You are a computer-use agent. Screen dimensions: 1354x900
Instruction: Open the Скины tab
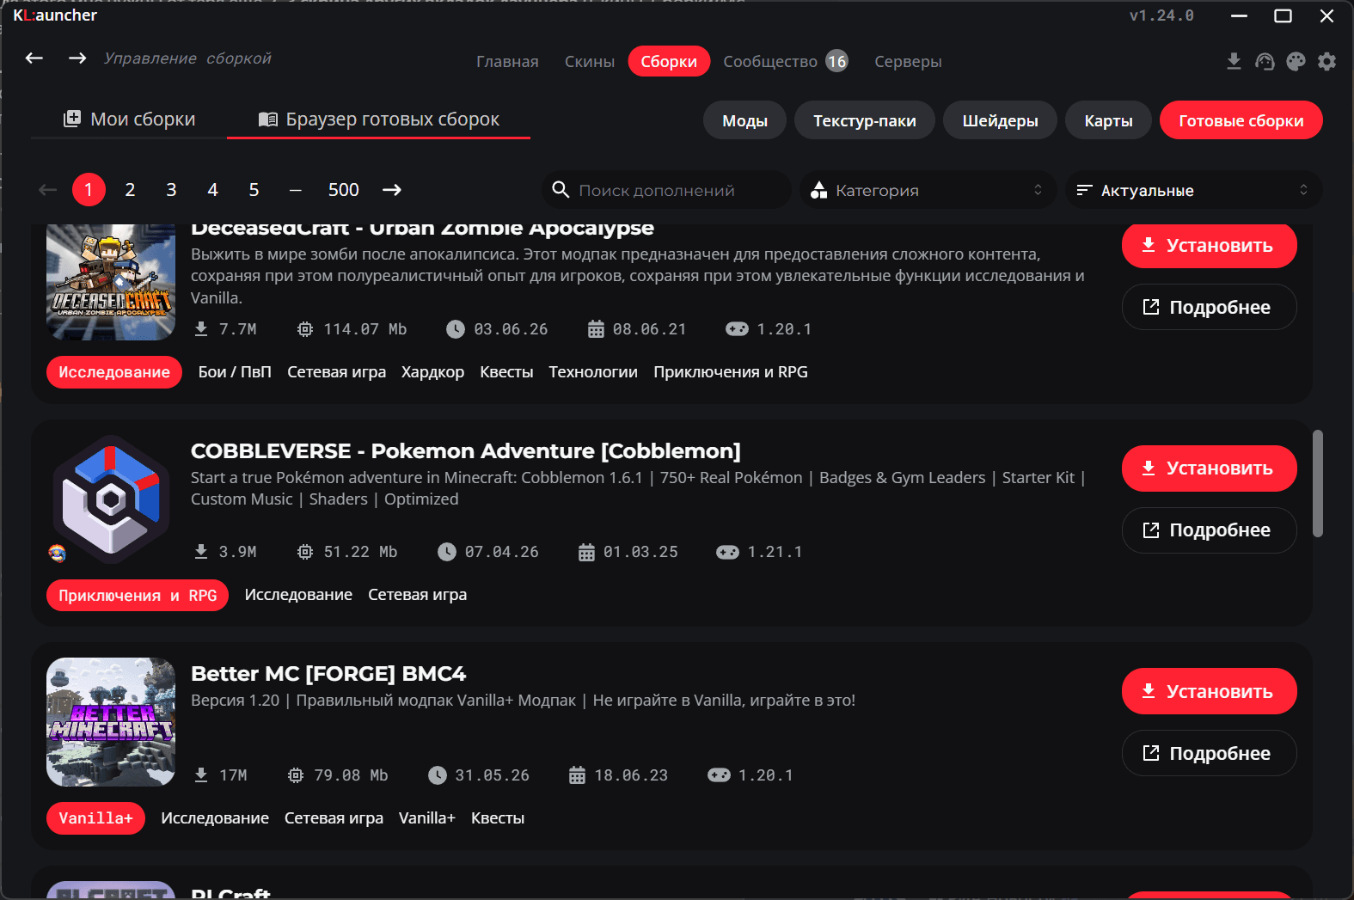click(x=590, y=62)
